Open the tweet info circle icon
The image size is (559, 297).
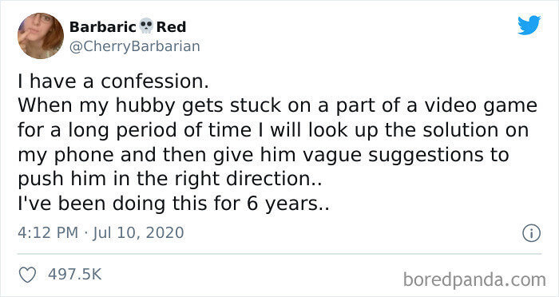pyautogui.click(x=531, y=234)
